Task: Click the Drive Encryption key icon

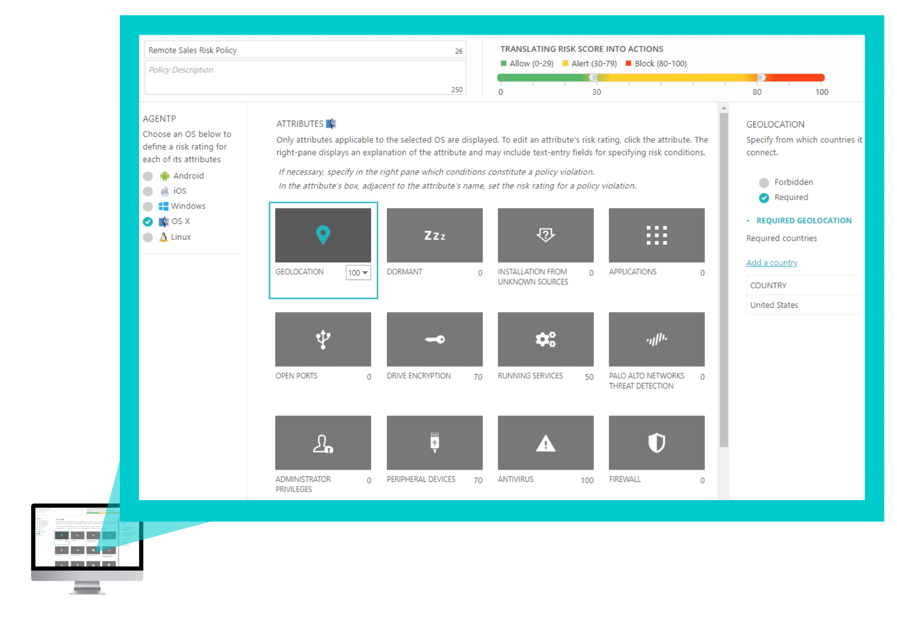Action: pyautogui.click(x=434, y=340)
